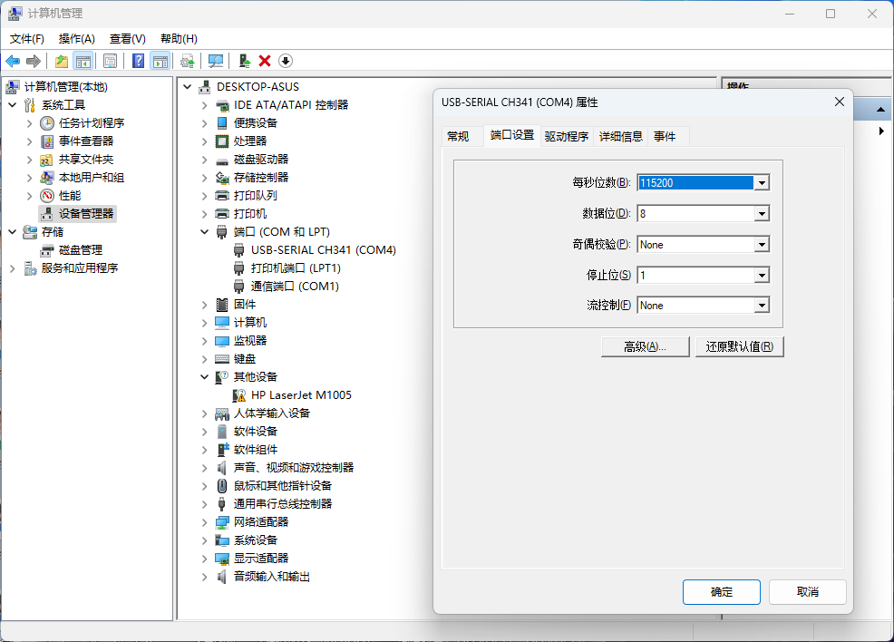Switch to the 详细信息 tab
Screen dimensions: 894x642
tap(621, 137)
